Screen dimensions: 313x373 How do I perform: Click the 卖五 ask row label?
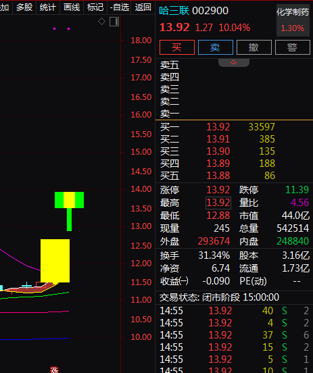coord(170,65)
